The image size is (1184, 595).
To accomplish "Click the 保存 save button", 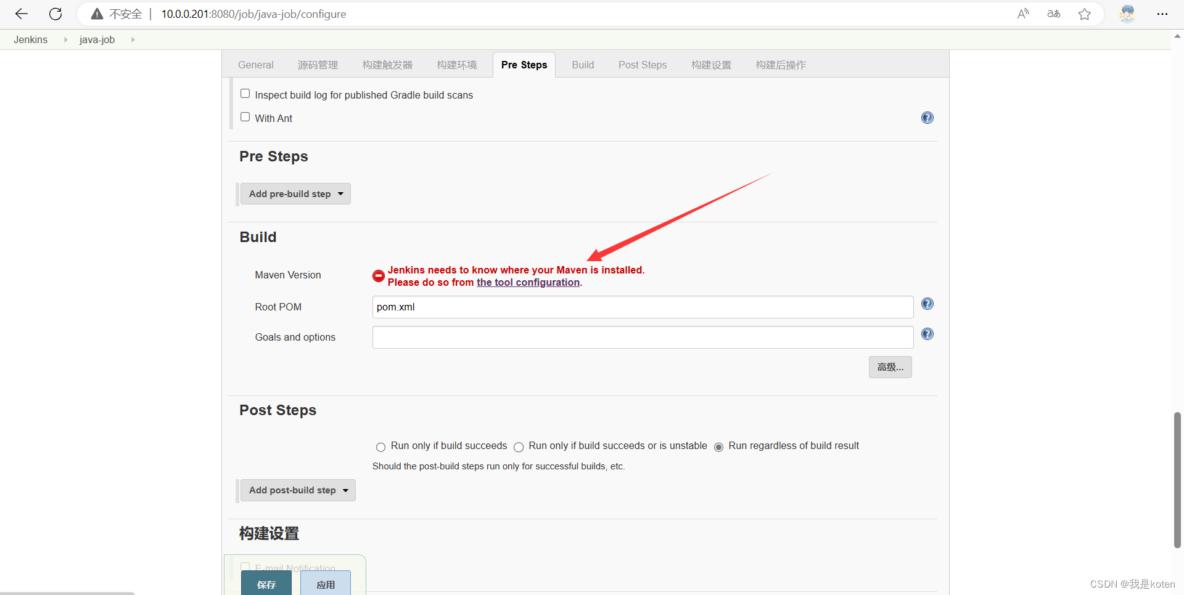I will click(x=266, y=584).
